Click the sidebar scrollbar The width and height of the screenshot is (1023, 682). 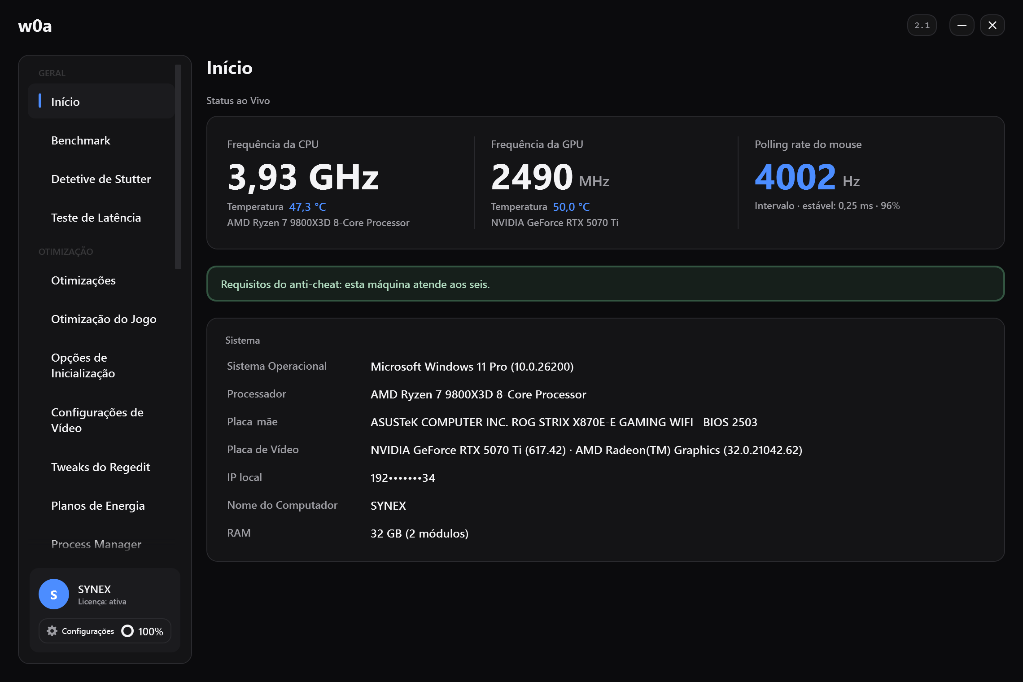[178, 167]
